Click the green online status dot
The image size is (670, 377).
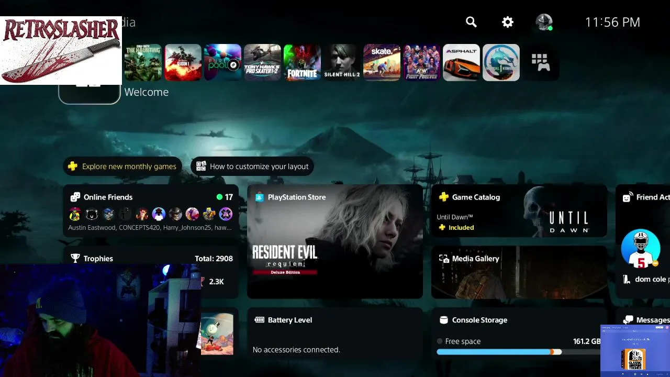point(219,197)
